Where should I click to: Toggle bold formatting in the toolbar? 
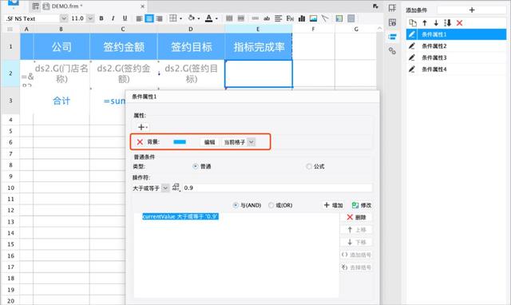click(x=101, y=18)
